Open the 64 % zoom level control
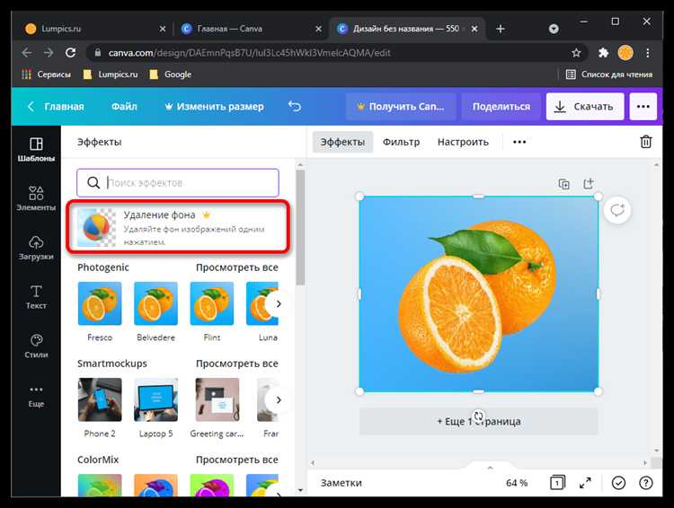This screenshot has height=508, width=674. pos(517,483)
